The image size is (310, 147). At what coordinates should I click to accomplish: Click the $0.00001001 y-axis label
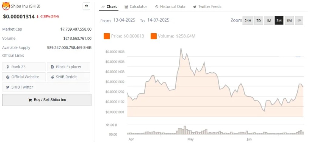(115, 112)
